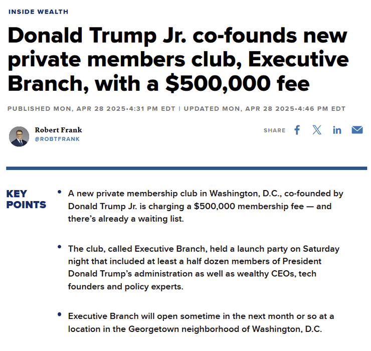Click the bullet dot before the first key point
The width and height of the screenshot is (371, 351).
click(x=60, y=192)
